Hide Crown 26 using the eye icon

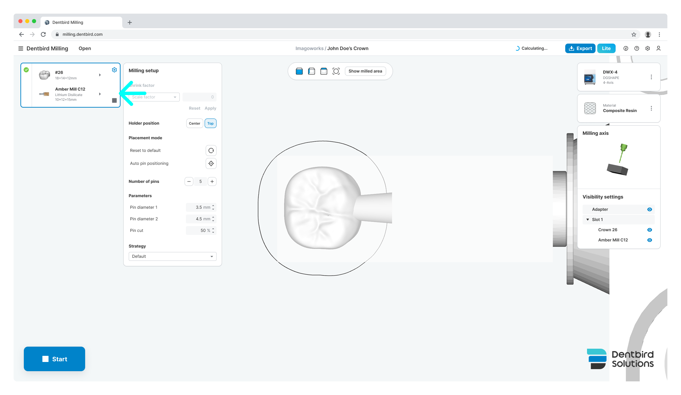[x=649, y=230]
